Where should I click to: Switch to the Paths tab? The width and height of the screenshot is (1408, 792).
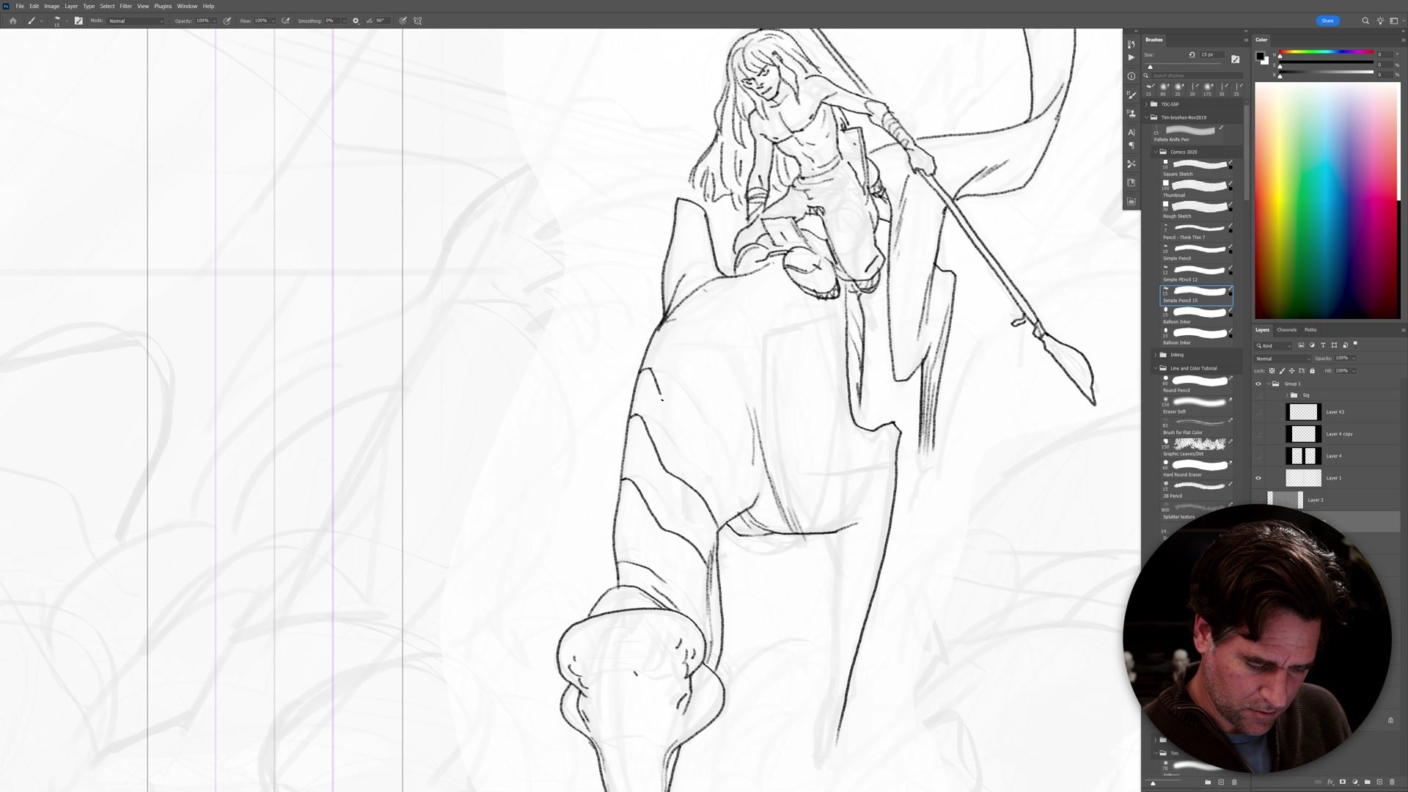(x=1310, y=330)
